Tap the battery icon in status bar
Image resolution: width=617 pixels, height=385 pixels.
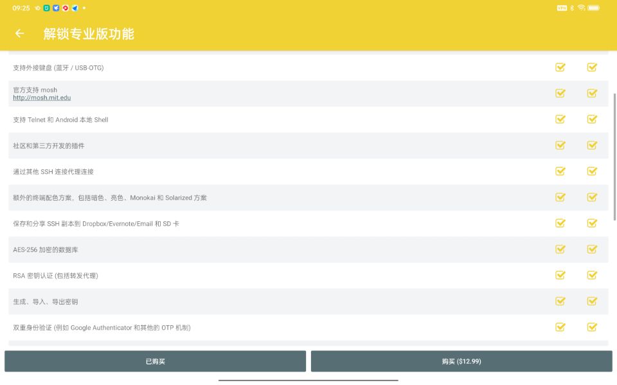593,8
